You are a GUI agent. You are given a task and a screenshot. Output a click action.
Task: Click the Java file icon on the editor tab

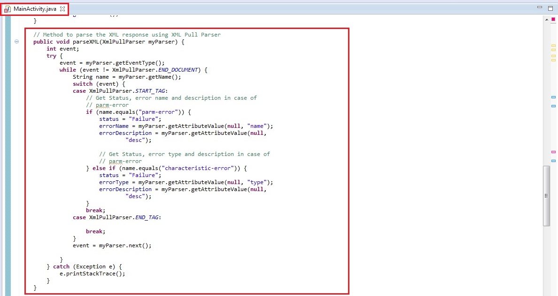[8, 9]
